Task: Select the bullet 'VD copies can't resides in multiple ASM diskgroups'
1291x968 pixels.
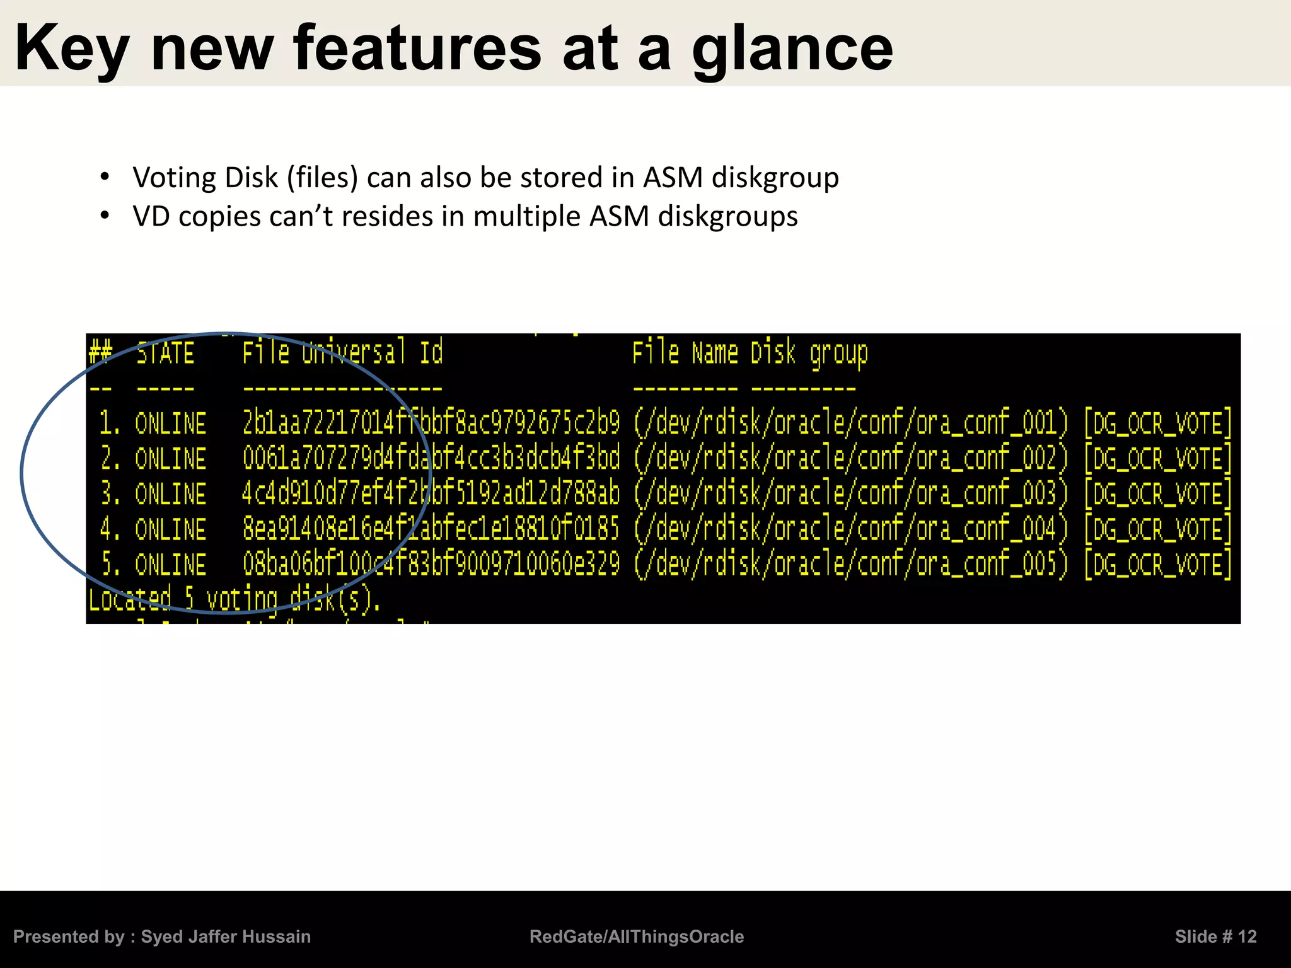Action: pos(465,216)
